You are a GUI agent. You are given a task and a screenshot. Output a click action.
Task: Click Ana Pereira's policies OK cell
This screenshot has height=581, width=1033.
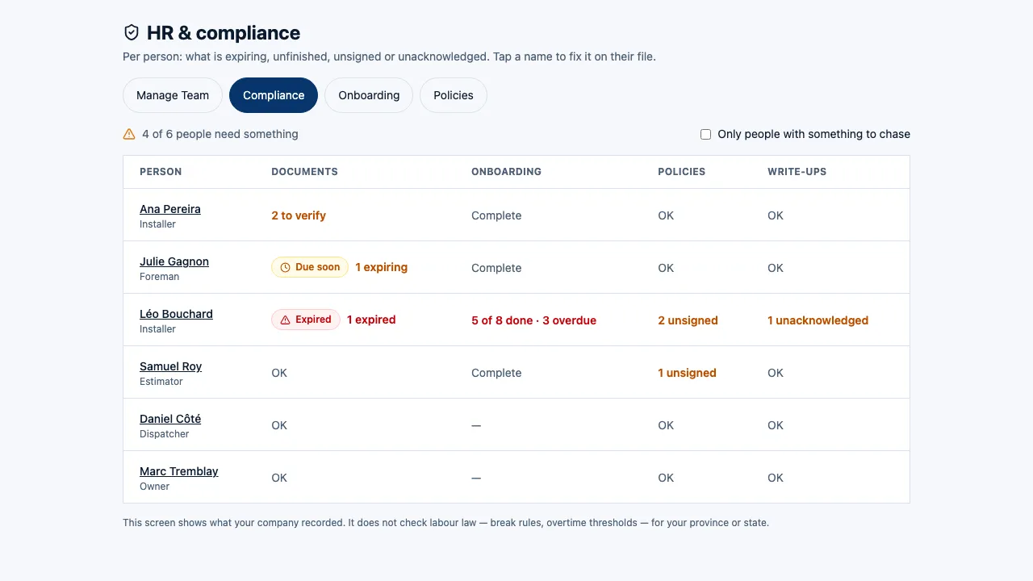coord(666,215)
